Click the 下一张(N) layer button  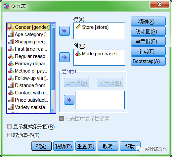(110, 82)
